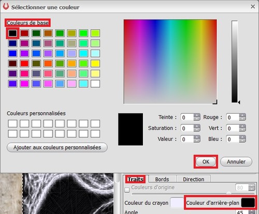Decrease Saturation value with down arrow
Viewport: 259px width, 214px height.
pyautogui.click(x=197, y=130)
